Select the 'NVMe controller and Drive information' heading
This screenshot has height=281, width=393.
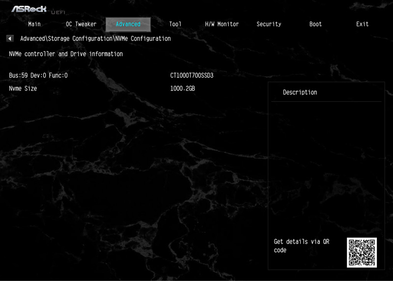point(66,54)
